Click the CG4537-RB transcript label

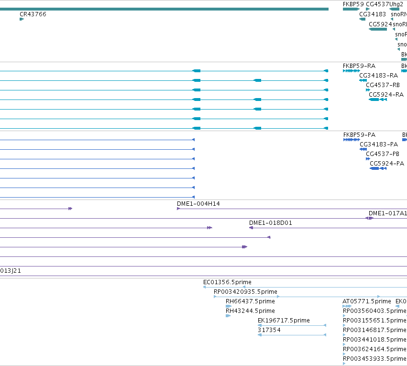pyautogui.click(x=383, y=85)
